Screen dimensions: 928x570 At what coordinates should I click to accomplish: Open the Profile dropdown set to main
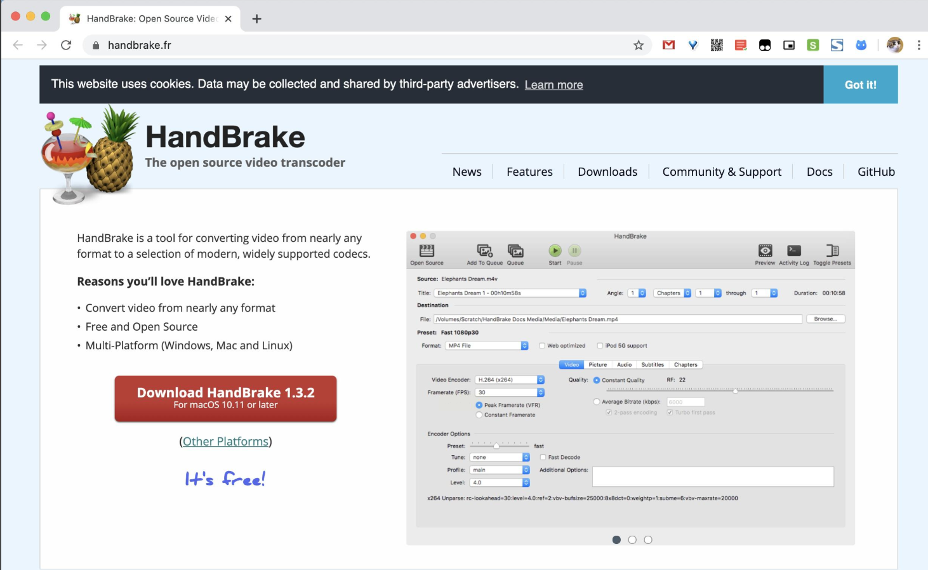[500, 470]
